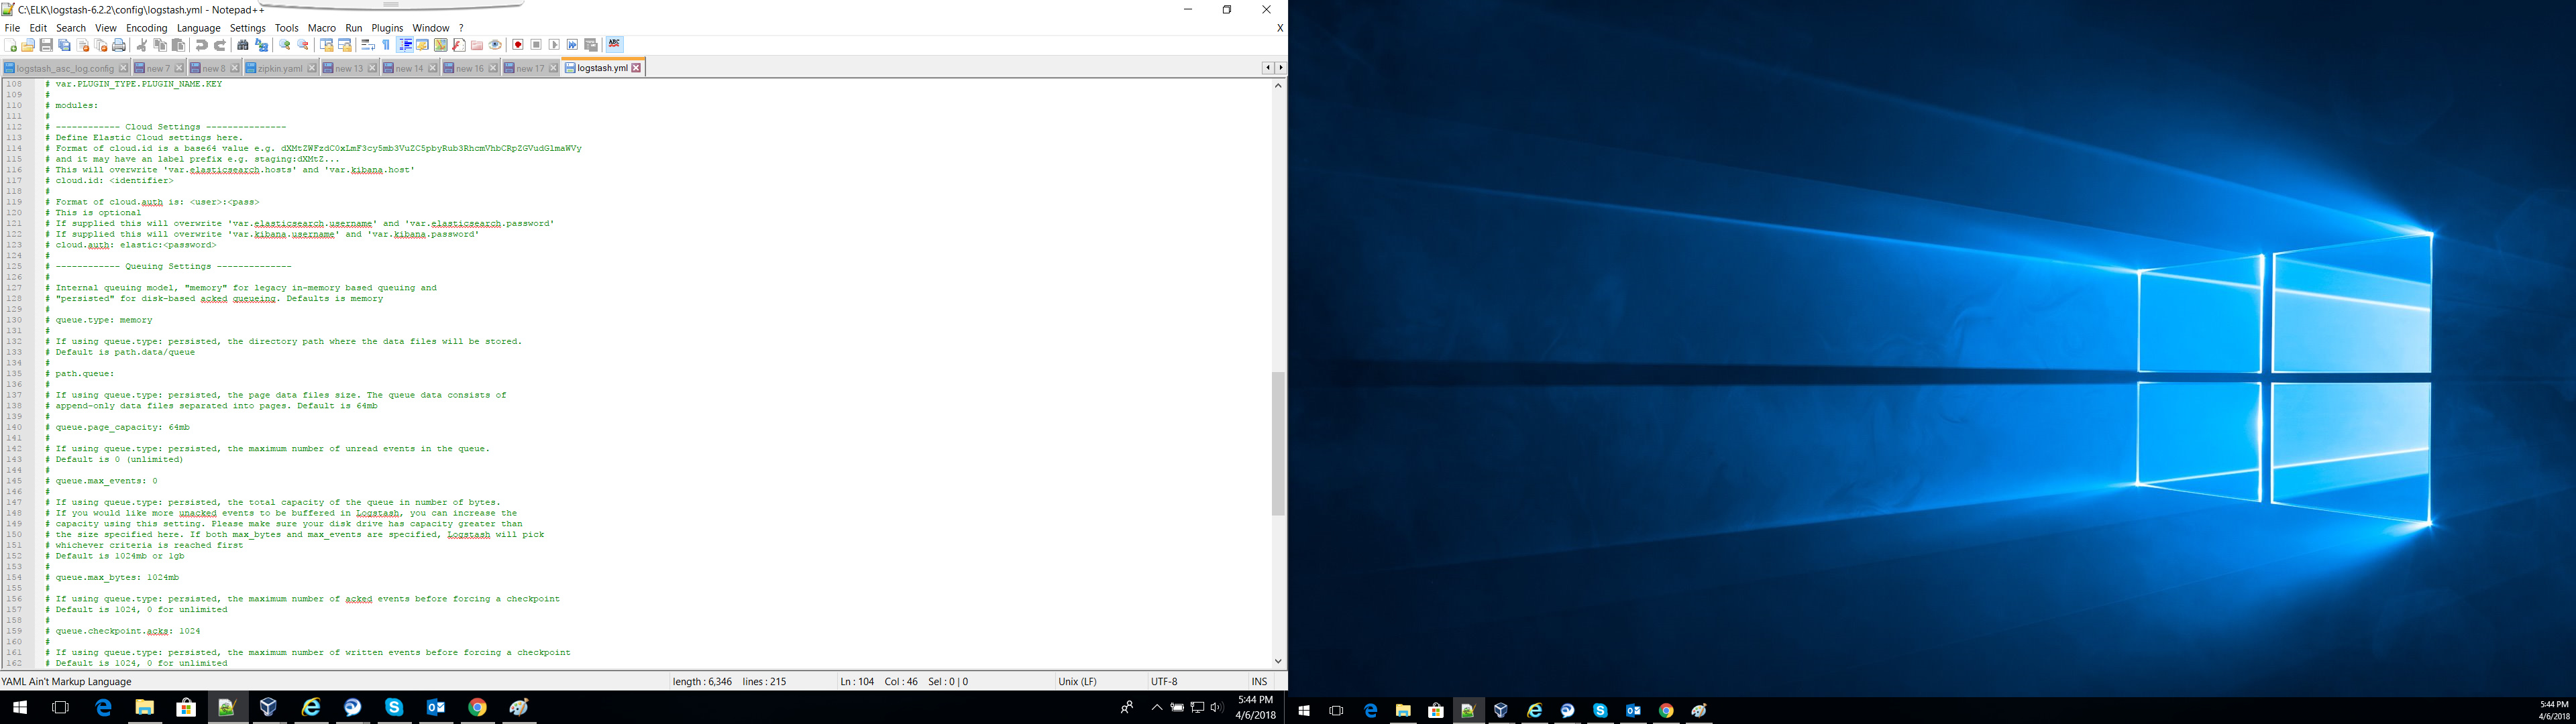This screenshot has width=2576, height=724.
Task: Click the tab bar right scroll arrow
Action: point(1281,68)
